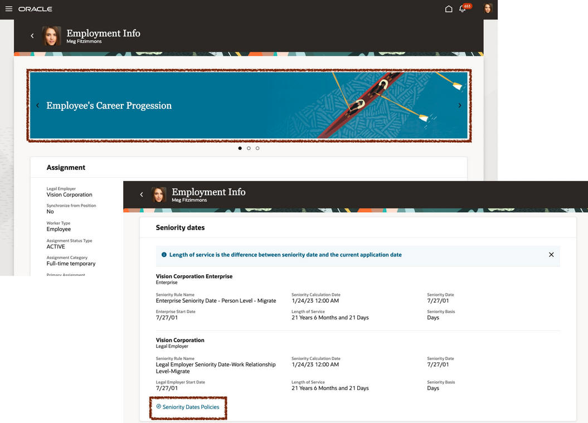This screenshot has width=588, height=423.
Task: Open the hamburger navigation menu
Action: pos(8,8)
